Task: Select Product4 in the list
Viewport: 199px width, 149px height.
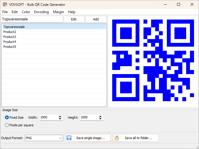Action: 54,42
